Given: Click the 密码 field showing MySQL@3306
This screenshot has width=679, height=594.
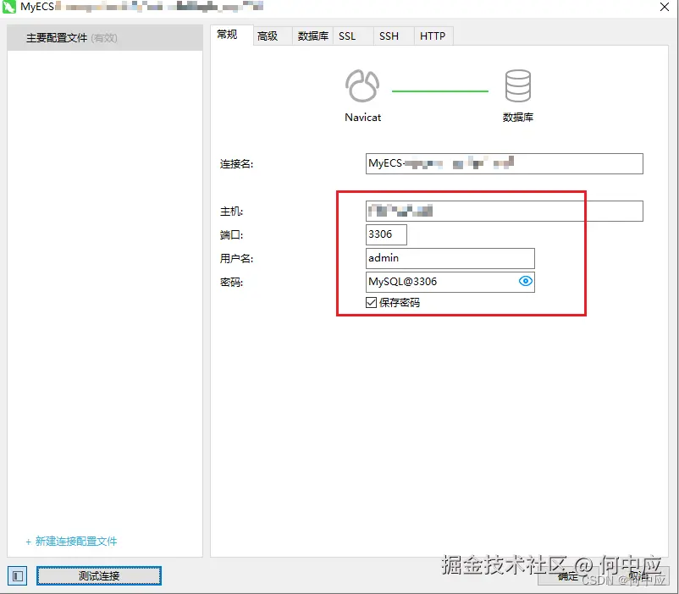Looking at the screenshot, I should pyautogui.click(x=440, y=282).
